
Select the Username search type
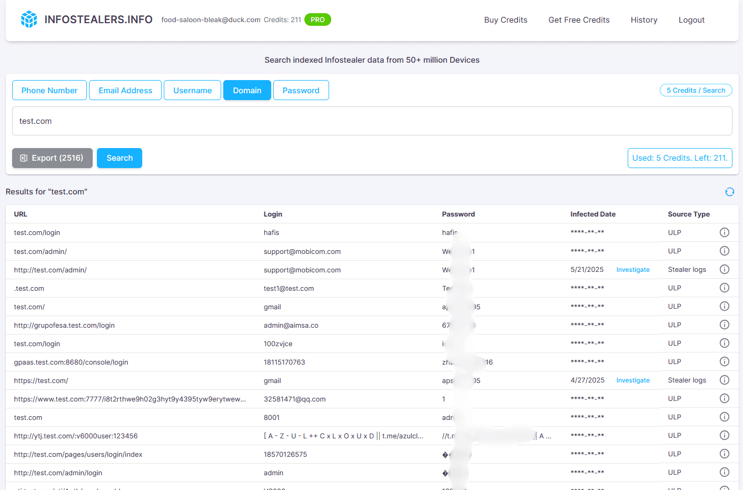[193, 90]
